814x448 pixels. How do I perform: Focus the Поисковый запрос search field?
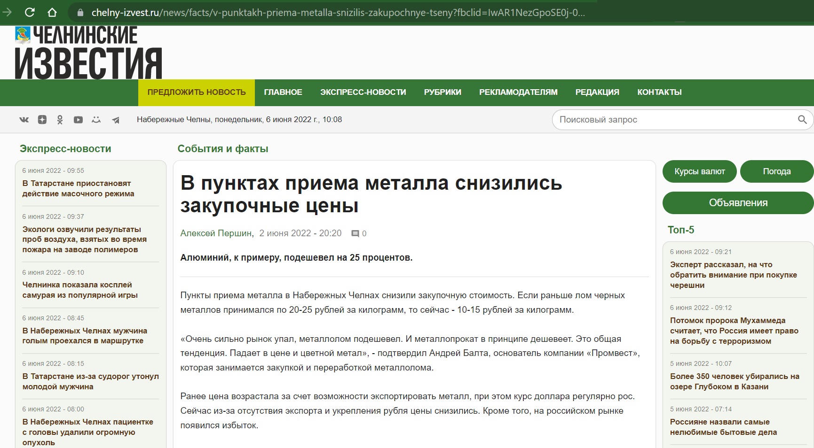[672, 120]
